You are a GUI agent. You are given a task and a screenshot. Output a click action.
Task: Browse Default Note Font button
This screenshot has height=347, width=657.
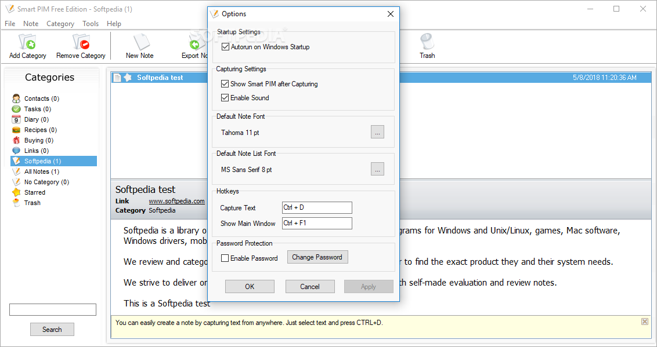(377, 132)
